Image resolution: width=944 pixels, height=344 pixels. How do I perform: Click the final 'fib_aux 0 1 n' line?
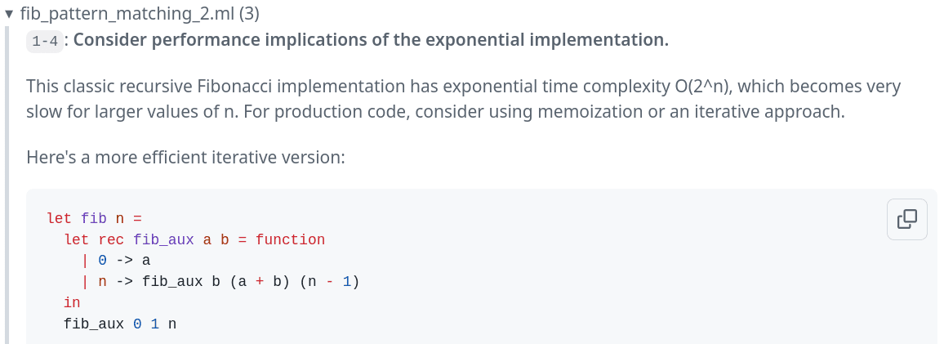pos(119,324)
